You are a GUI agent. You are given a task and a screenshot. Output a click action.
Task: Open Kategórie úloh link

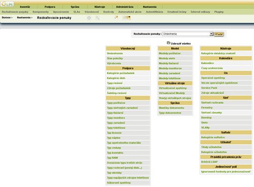coord(116,78)
